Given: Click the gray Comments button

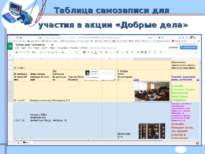Looking at the screenshot, I should pyautogui.click(x=173, y=47).
